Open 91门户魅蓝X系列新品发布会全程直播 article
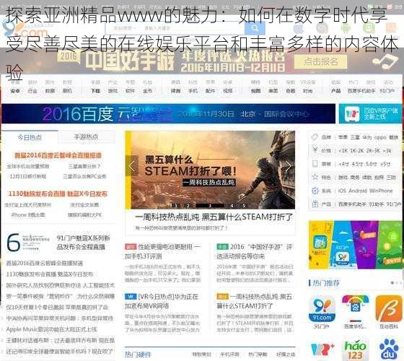Viewport: 404px width, 361px height. click(x=83, y=243)
